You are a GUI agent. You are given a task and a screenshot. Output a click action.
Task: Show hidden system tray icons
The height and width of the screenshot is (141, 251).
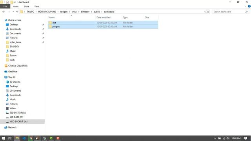pyautogui.click(x=215, y=138)
